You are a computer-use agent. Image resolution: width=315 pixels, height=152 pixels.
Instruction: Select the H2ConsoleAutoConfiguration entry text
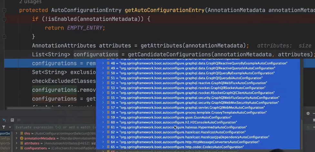click(x=178, y=122)
